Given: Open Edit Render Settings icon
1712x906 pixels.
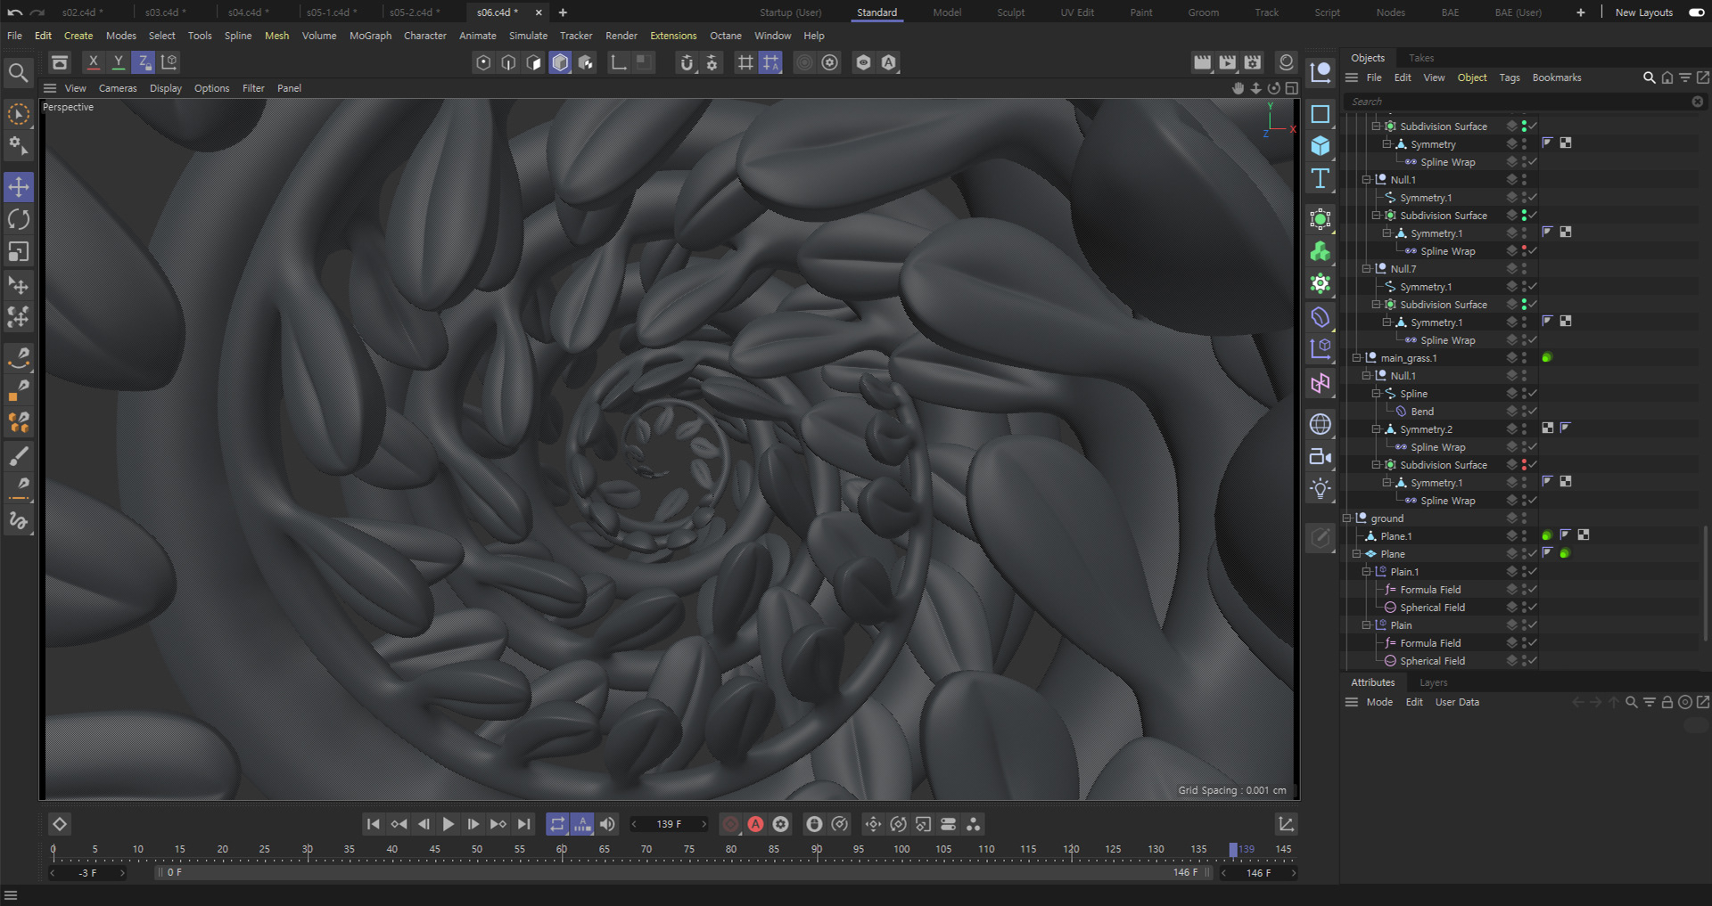Looking at the screenshot, I should coord(1253,62).
